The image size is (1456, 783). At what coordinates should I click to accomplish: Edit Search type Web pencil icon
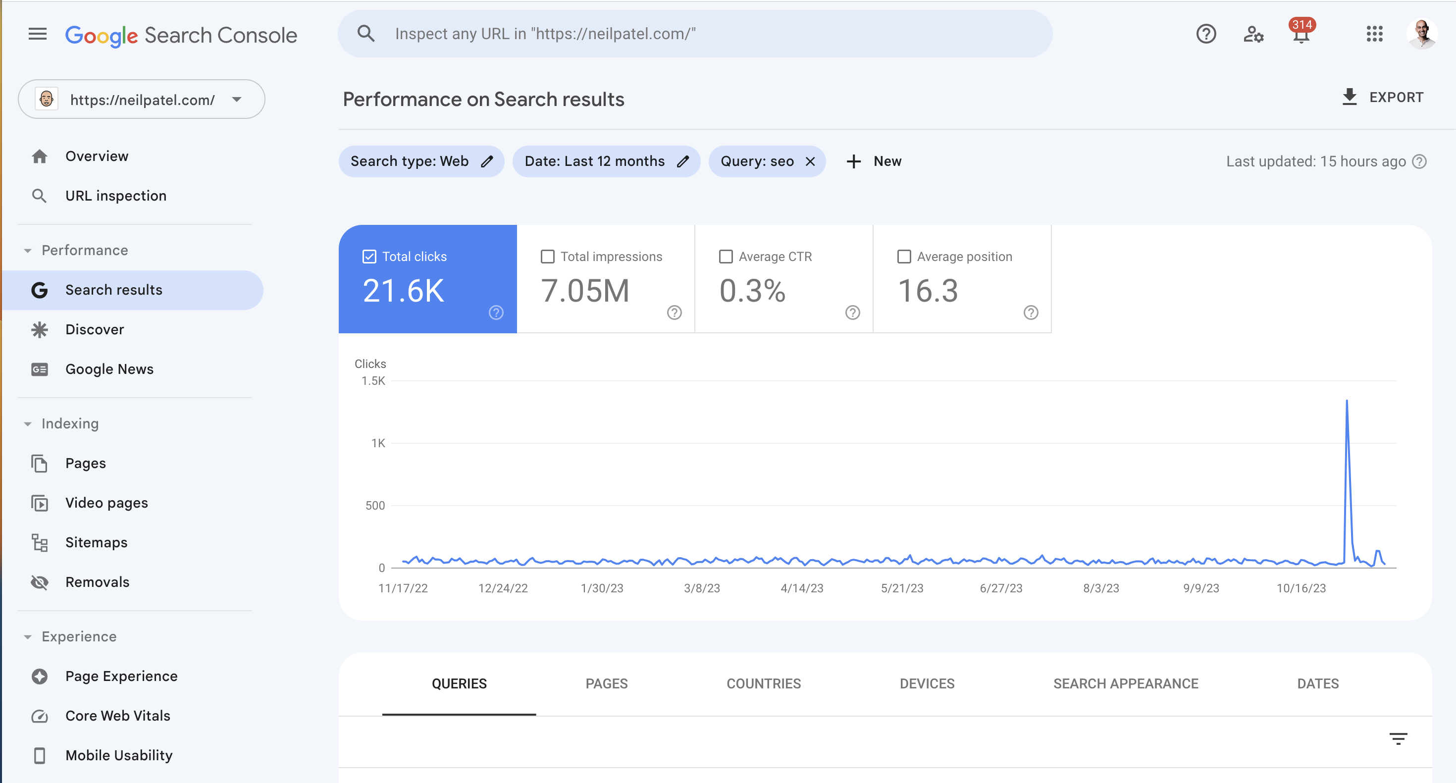coord(487,161)
